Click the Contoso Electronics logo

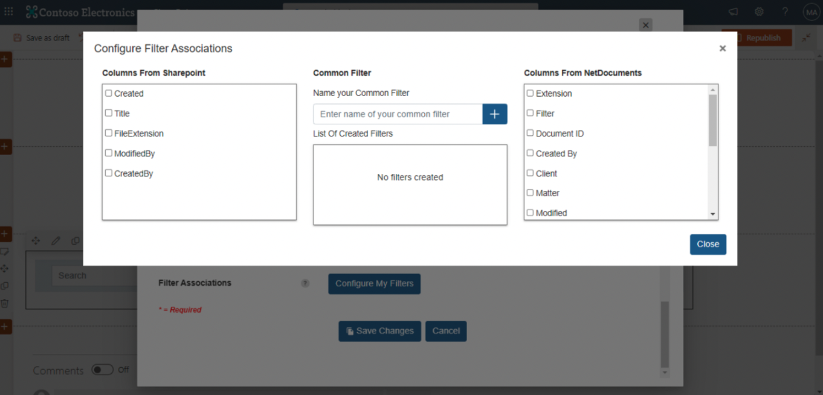click(x=80, y=12)
